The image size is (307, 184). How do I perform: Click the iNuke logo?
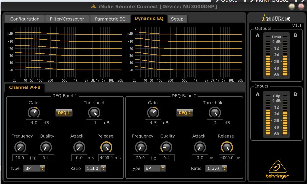tap(276, 18)
